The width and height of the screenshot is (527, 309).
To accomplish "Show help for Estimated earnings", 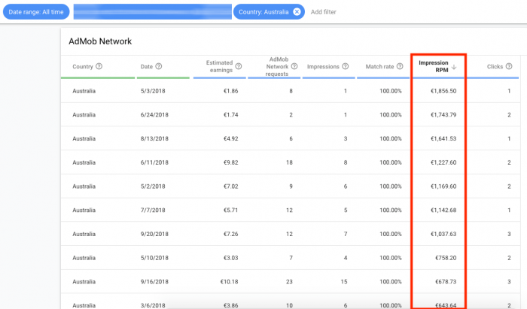I will tap(239, 66).
